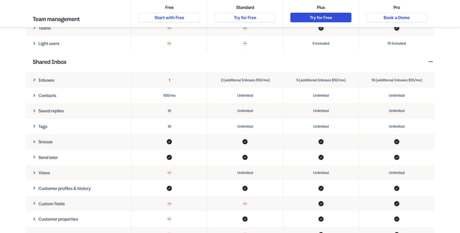
Task: Click '15 included' in Light users row
Action: tap(397, 43)
